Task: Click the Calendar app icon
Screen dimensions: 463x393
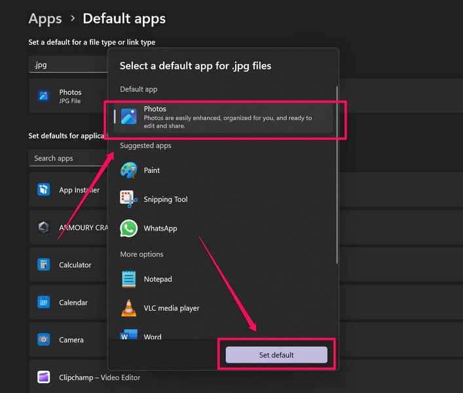Action: (x=44, y=302)
